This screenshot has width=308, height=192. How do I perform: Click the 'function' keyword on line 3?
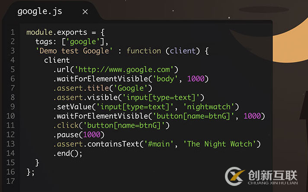(x=144, y=51)
